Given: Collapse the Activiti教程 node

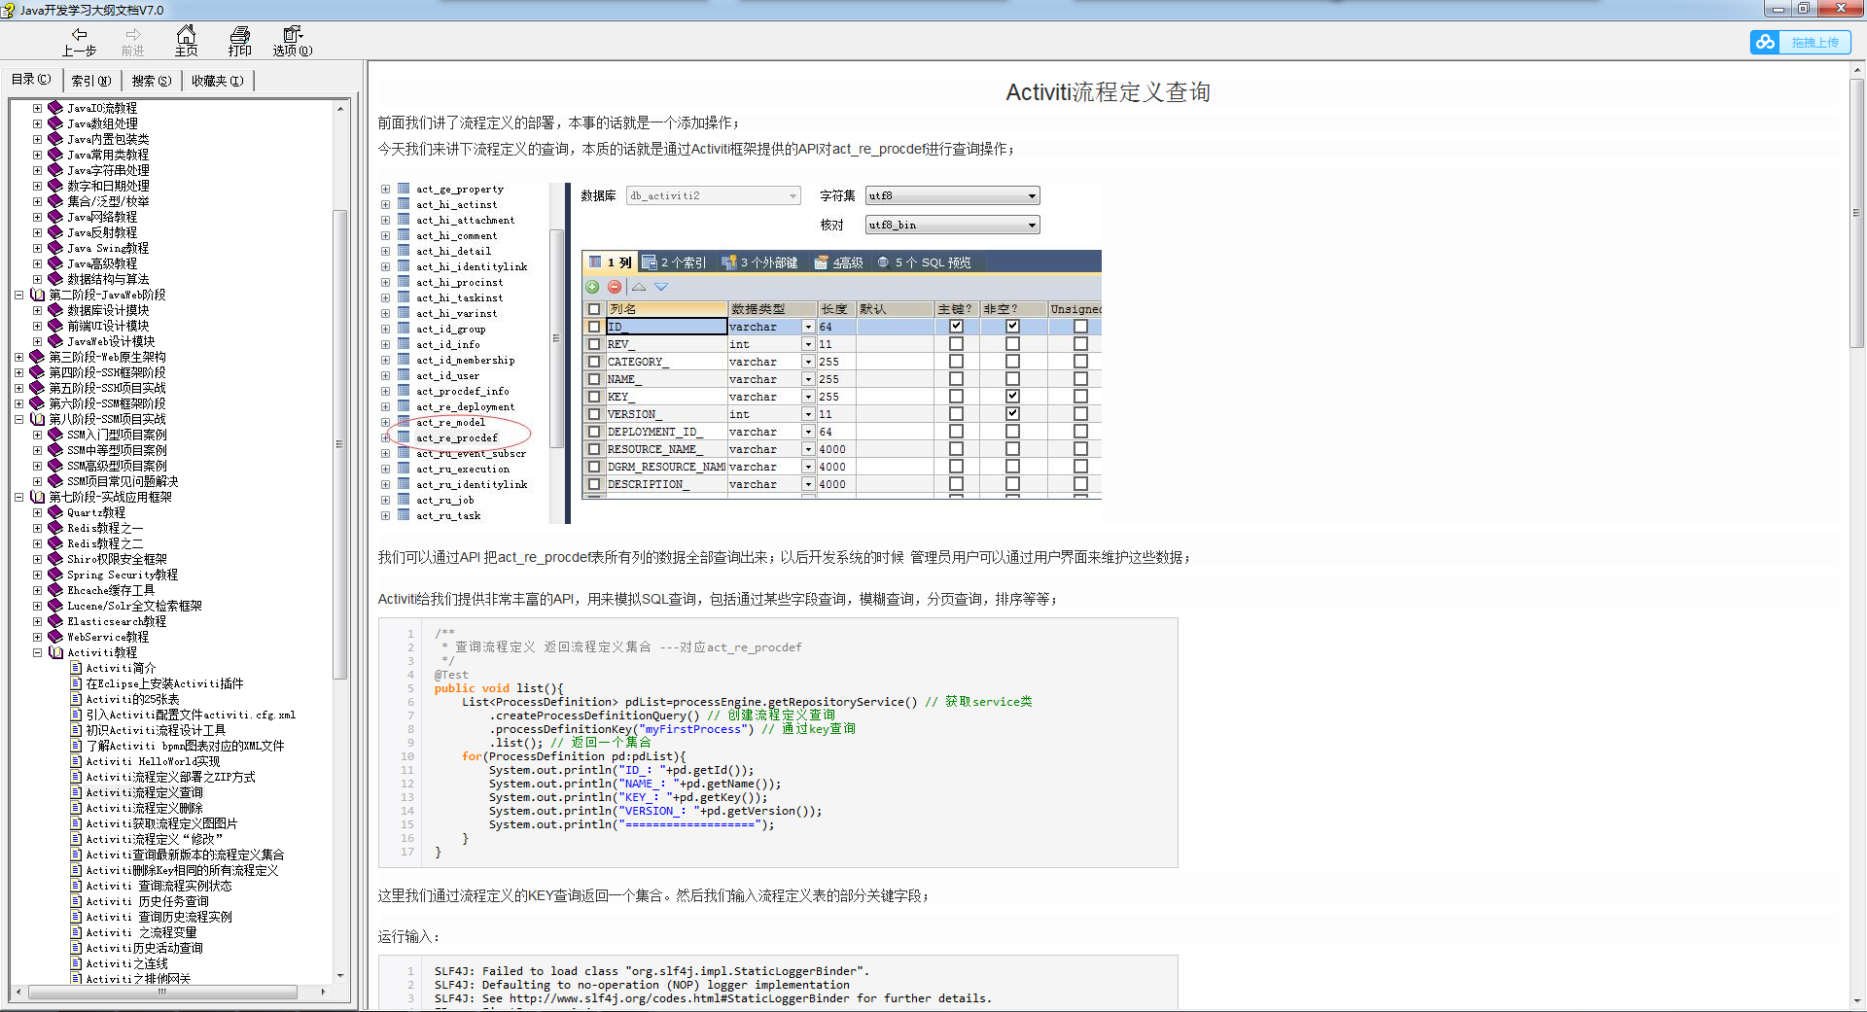Looking at the screenshot, I should point(37,652).
